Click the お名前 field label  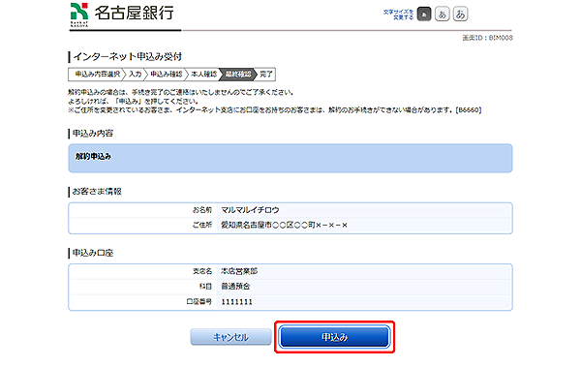click(x=202, y=210)
